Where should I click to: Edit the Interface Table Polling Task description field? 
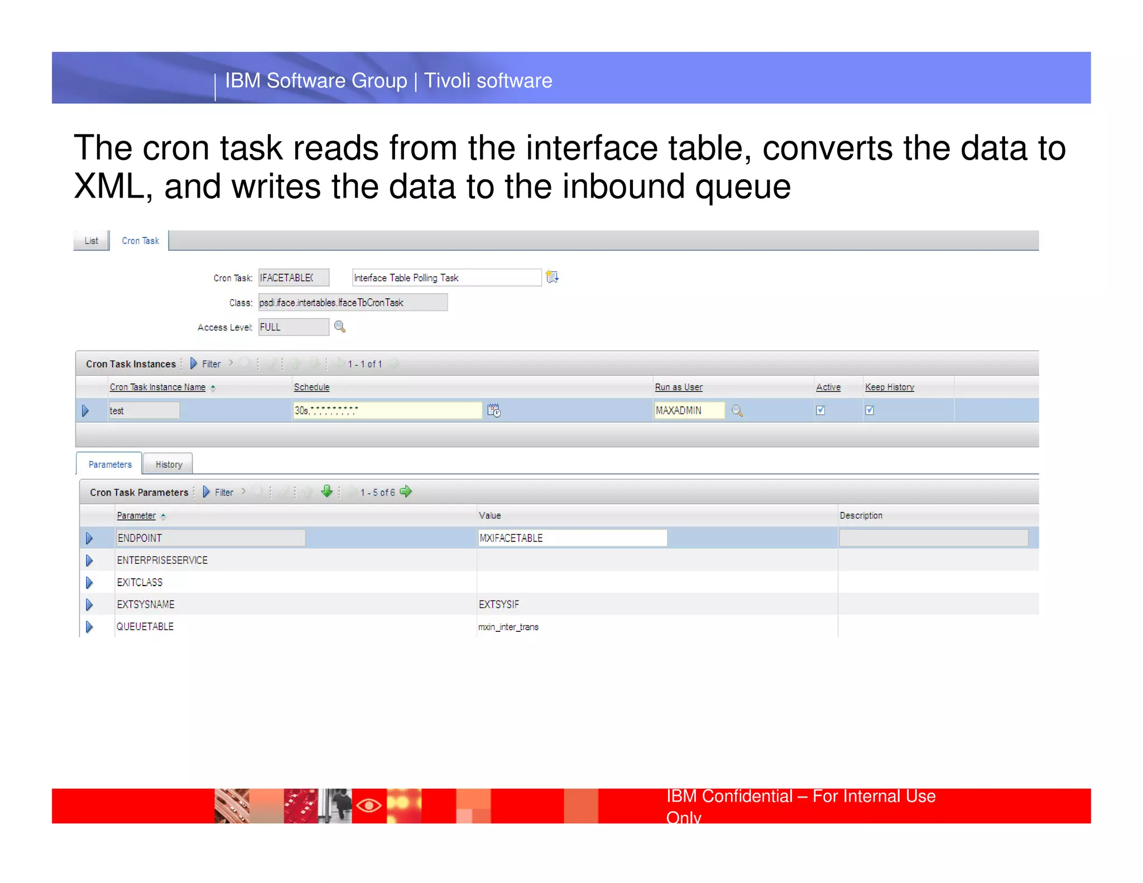[446, 277]
